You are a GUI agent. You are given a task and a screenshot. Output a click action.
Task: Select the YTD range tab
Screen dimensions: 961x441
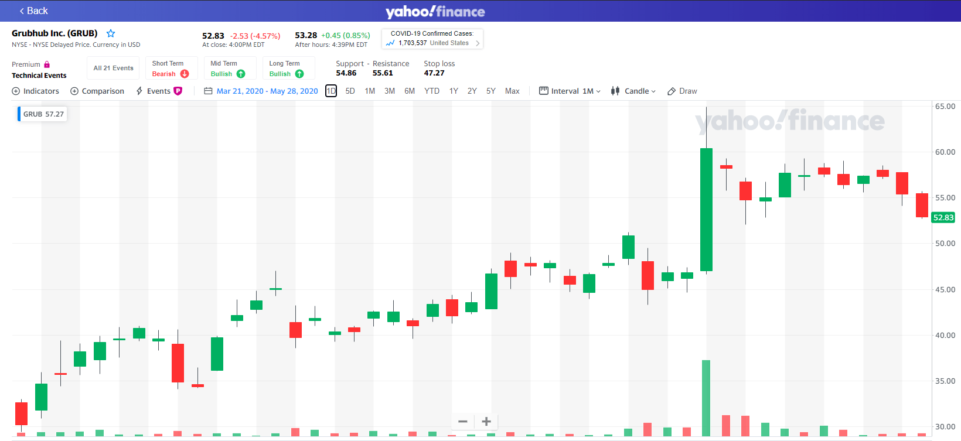click(x=432, y=91)
